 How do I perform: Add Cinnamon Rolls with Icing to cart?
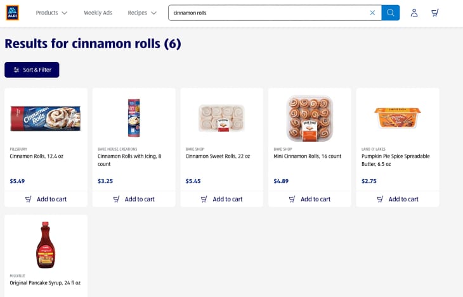(x=134, y=199)
